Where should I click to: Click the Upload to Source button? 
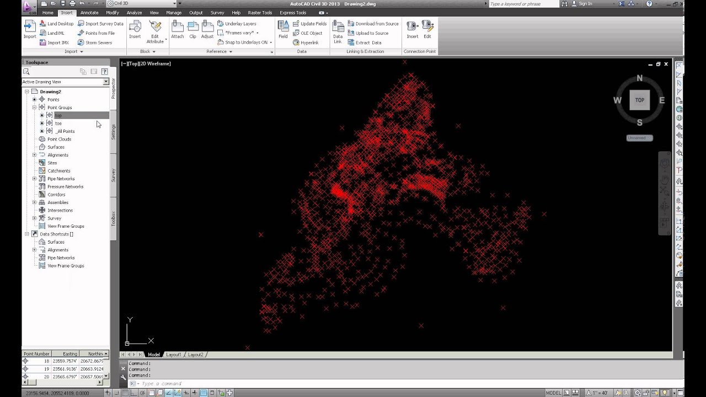[368, 33]
